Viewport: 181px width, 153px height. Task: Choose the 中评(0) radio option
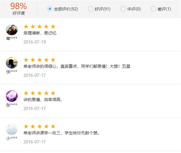[123, 9]
